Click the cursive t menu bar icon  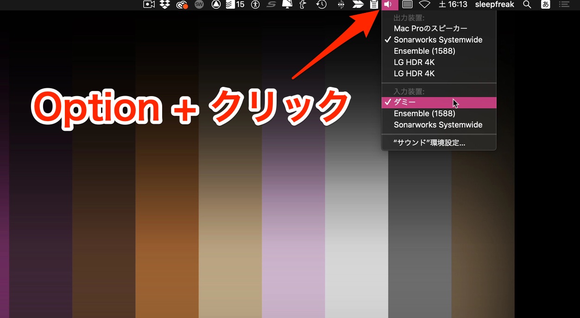click(303, 5)
